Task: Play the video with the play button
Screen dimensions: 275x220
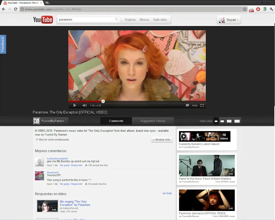Action: click(74, 105)
